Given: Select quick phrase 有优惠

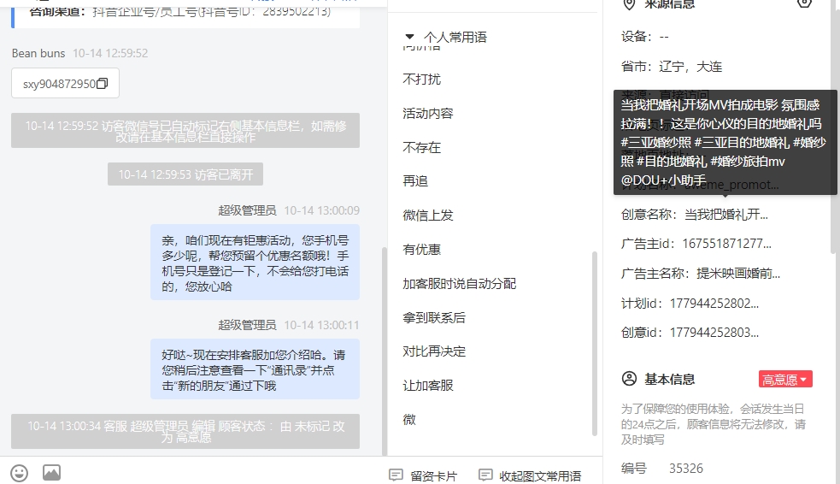Looking at the screenshot, I should (x=421, y=250).
